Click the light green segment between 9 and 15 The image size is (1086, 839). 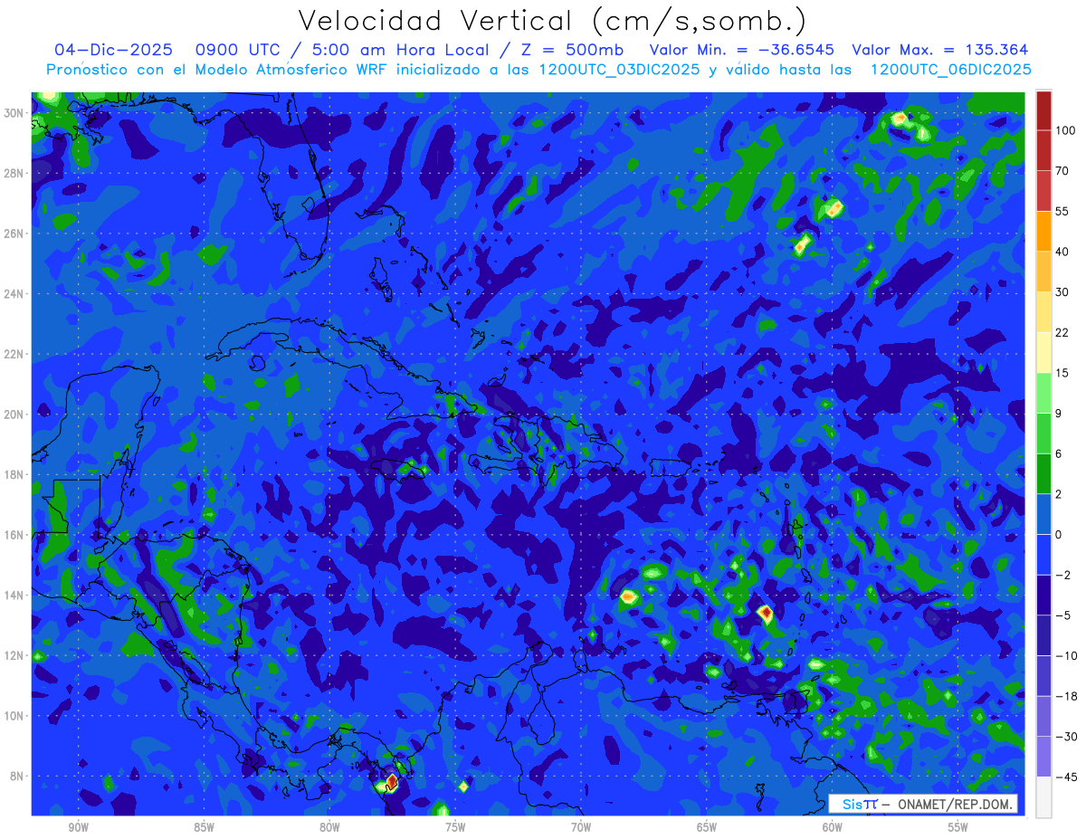pyautogui.click(x=1043, y=392)
